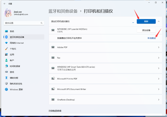
Task: Open the Fax printer entry
Action: 106,58
